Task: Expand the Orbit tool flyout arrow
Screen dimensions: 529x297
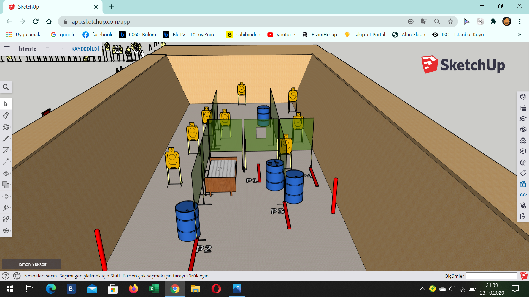Action: pos(10,231)
